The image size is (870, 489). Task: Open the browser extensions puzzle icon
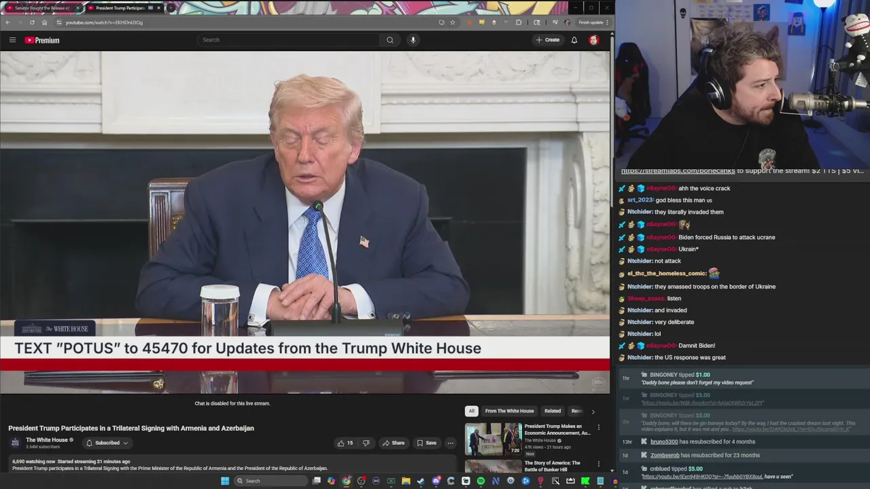[519, 22]
